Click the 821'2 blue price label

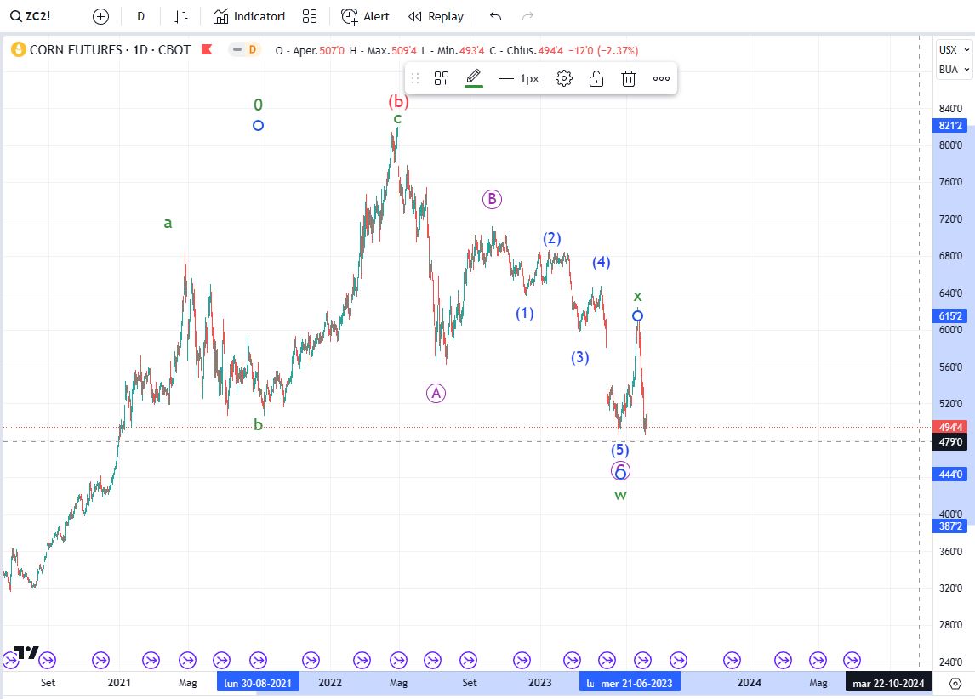coord(950,126)
